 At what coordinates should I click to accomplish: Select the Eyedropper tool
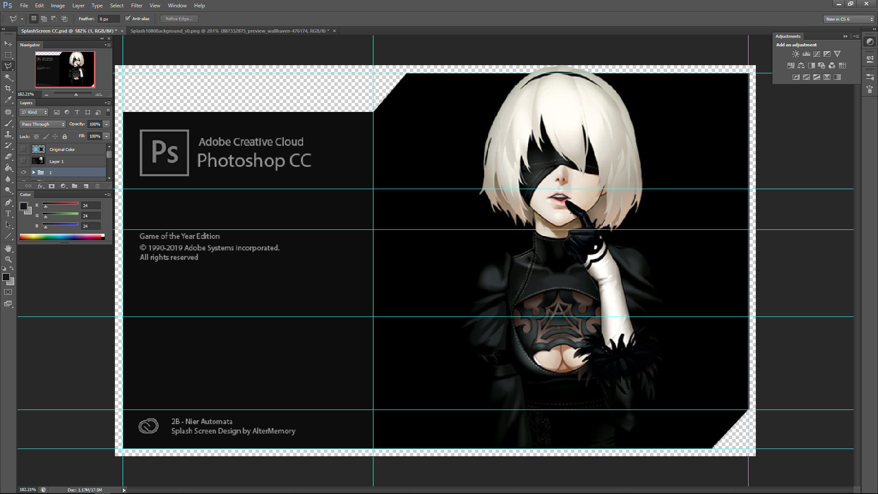point(8,99)
